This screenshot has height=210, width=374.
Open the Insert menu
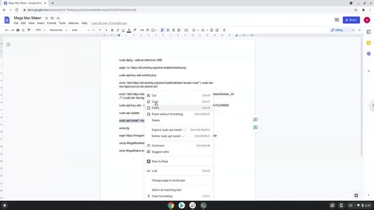[x=41, y=23]
